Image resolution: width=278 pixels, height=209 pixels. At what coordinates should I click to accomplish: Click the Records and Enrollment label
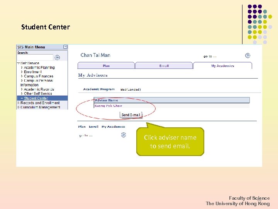[x=40, y=103]
